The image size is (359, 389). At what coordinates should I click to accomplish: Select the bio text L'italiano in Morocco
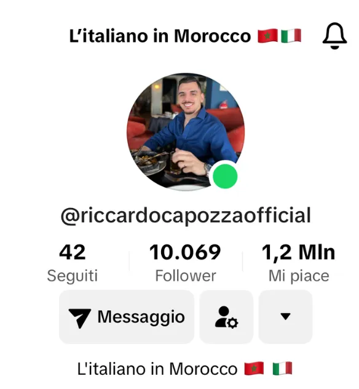[x=157, y=369]
